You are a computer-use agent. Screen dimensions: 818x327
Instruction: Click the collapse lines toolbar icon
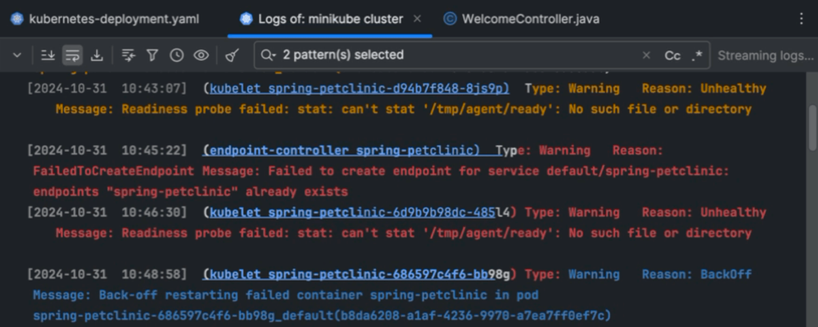coord(128,55)
